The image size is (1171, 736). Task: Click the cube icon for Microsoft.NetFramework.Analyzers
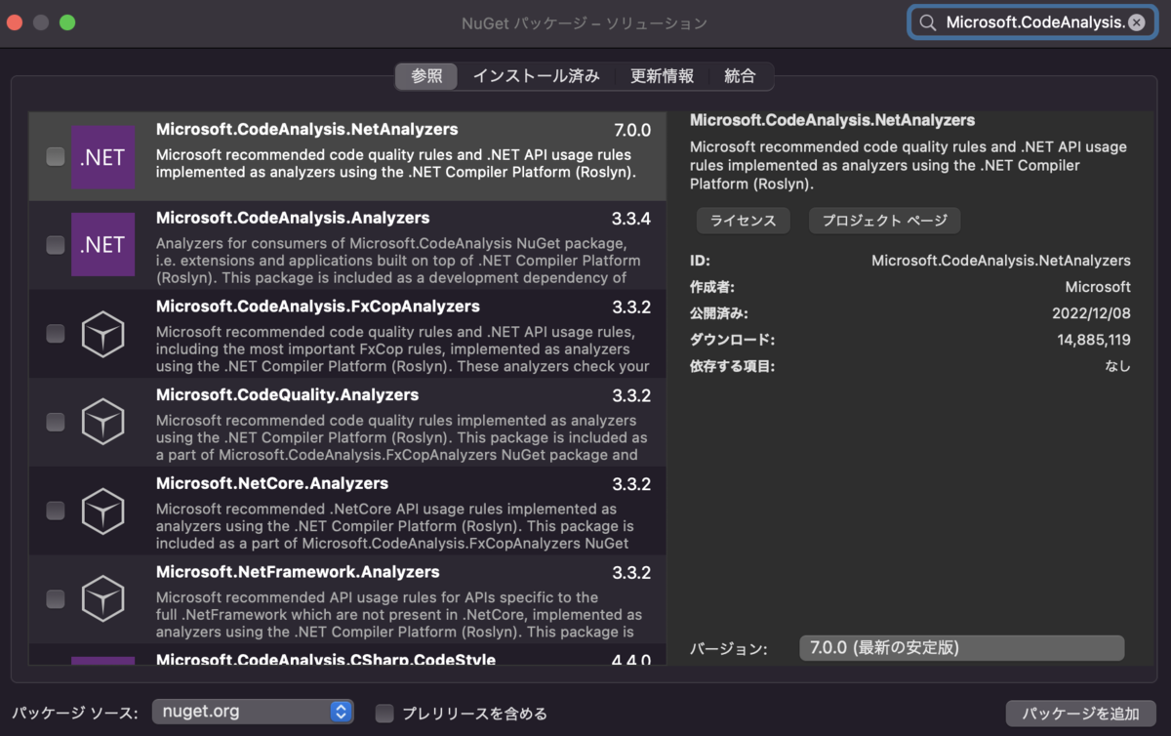(x=102, y=598)
